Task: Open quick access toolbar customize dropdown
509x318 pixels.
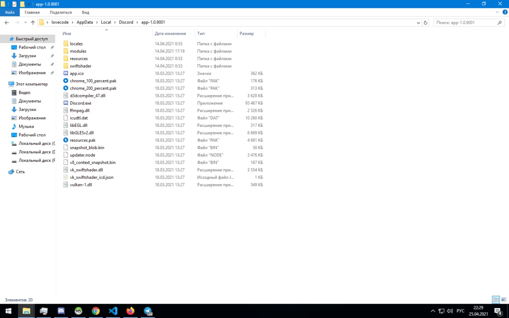Action: [29, 4]
